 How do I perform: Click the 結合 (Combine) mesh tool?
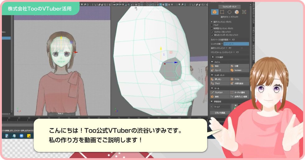point(220,66)
